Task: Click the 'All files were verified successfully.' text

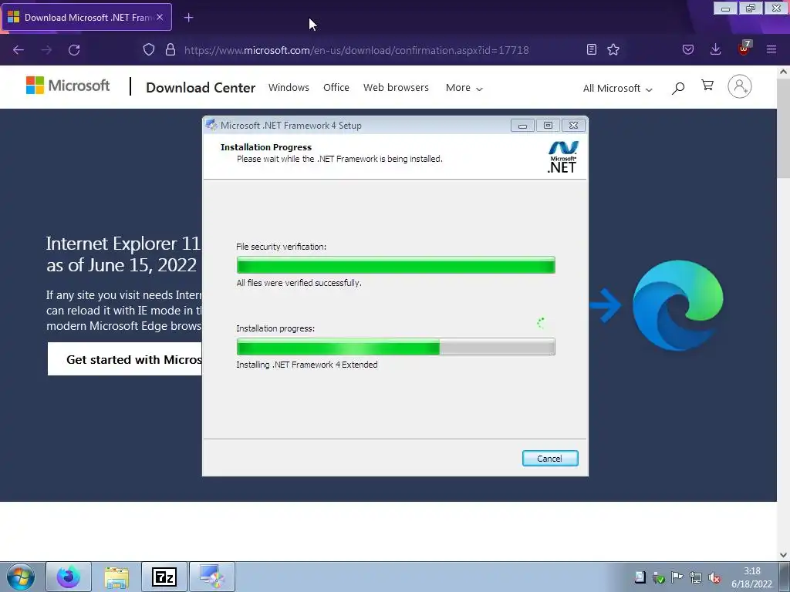Action: coord(299,283)
